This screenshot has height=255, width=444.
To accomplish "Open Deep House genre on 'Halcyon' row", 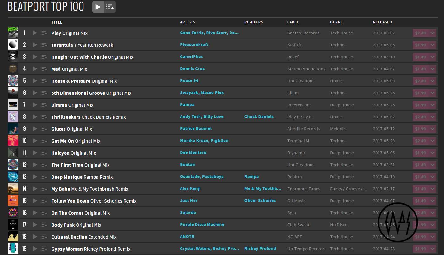I will tap(342, 153).
